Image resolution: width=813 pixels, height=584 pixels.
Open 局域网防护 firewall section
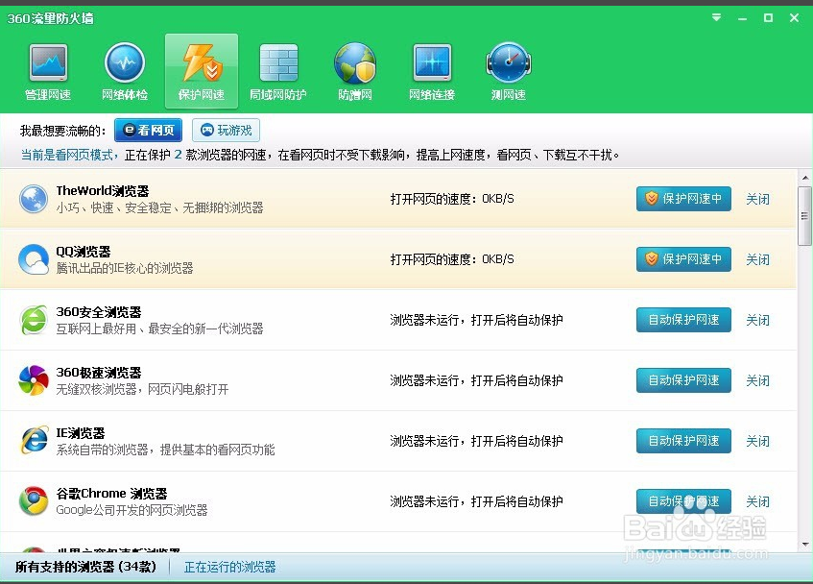coord(278,72)
